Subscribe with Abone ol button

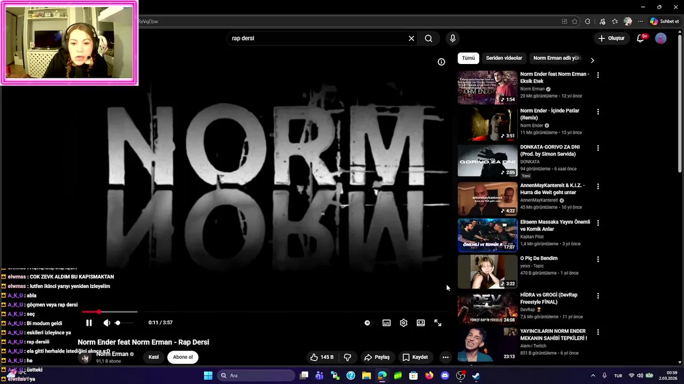coord(183,357)
